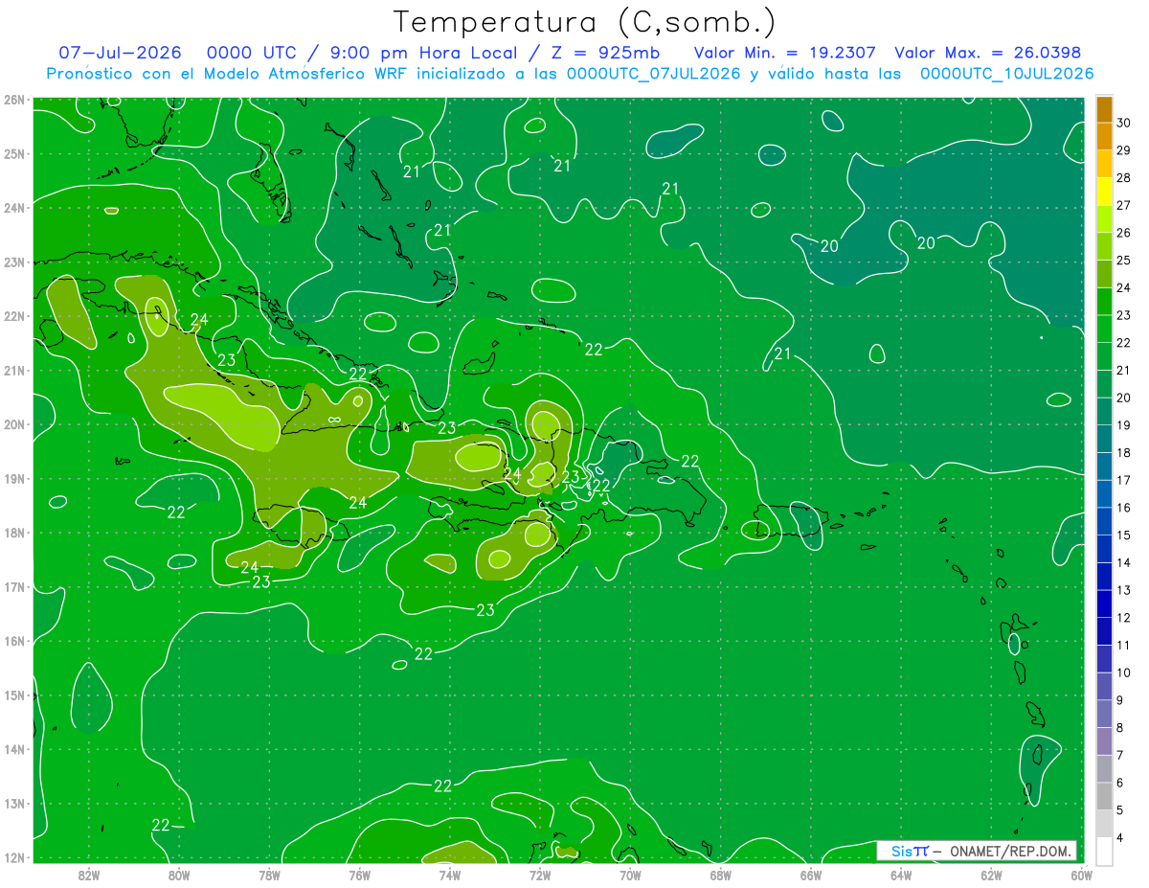Pick the legend color band between 19 and 20
This screenshot has width=1149, height=888.
coord(1104,412)
